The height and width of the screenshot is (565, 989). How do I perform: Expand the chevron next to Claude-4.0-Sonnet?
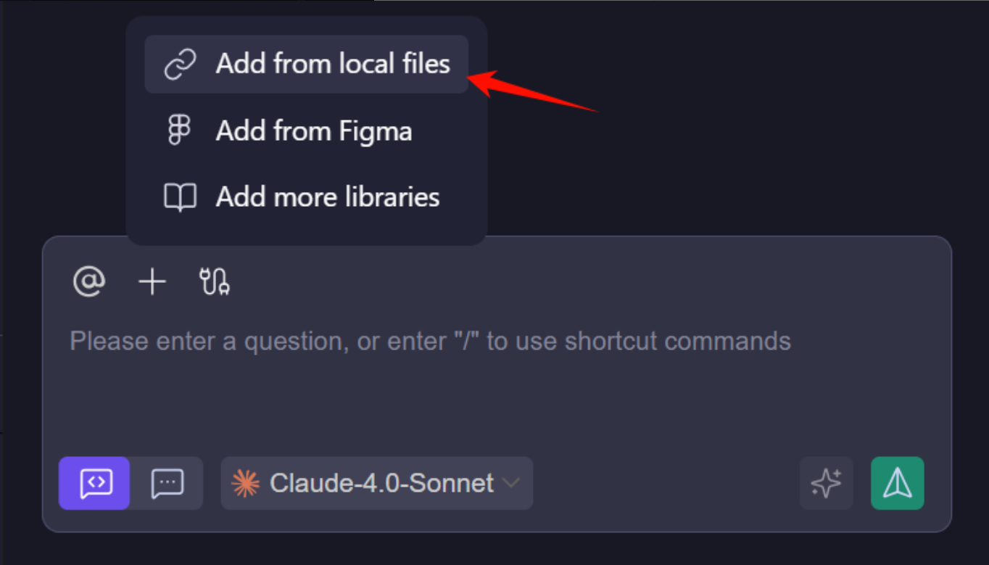[511, 483]
